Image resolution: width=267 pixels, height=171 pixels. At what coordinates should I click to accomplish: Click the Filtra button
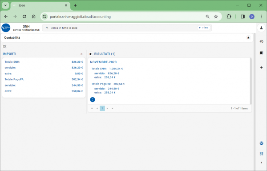coord(204,28)
